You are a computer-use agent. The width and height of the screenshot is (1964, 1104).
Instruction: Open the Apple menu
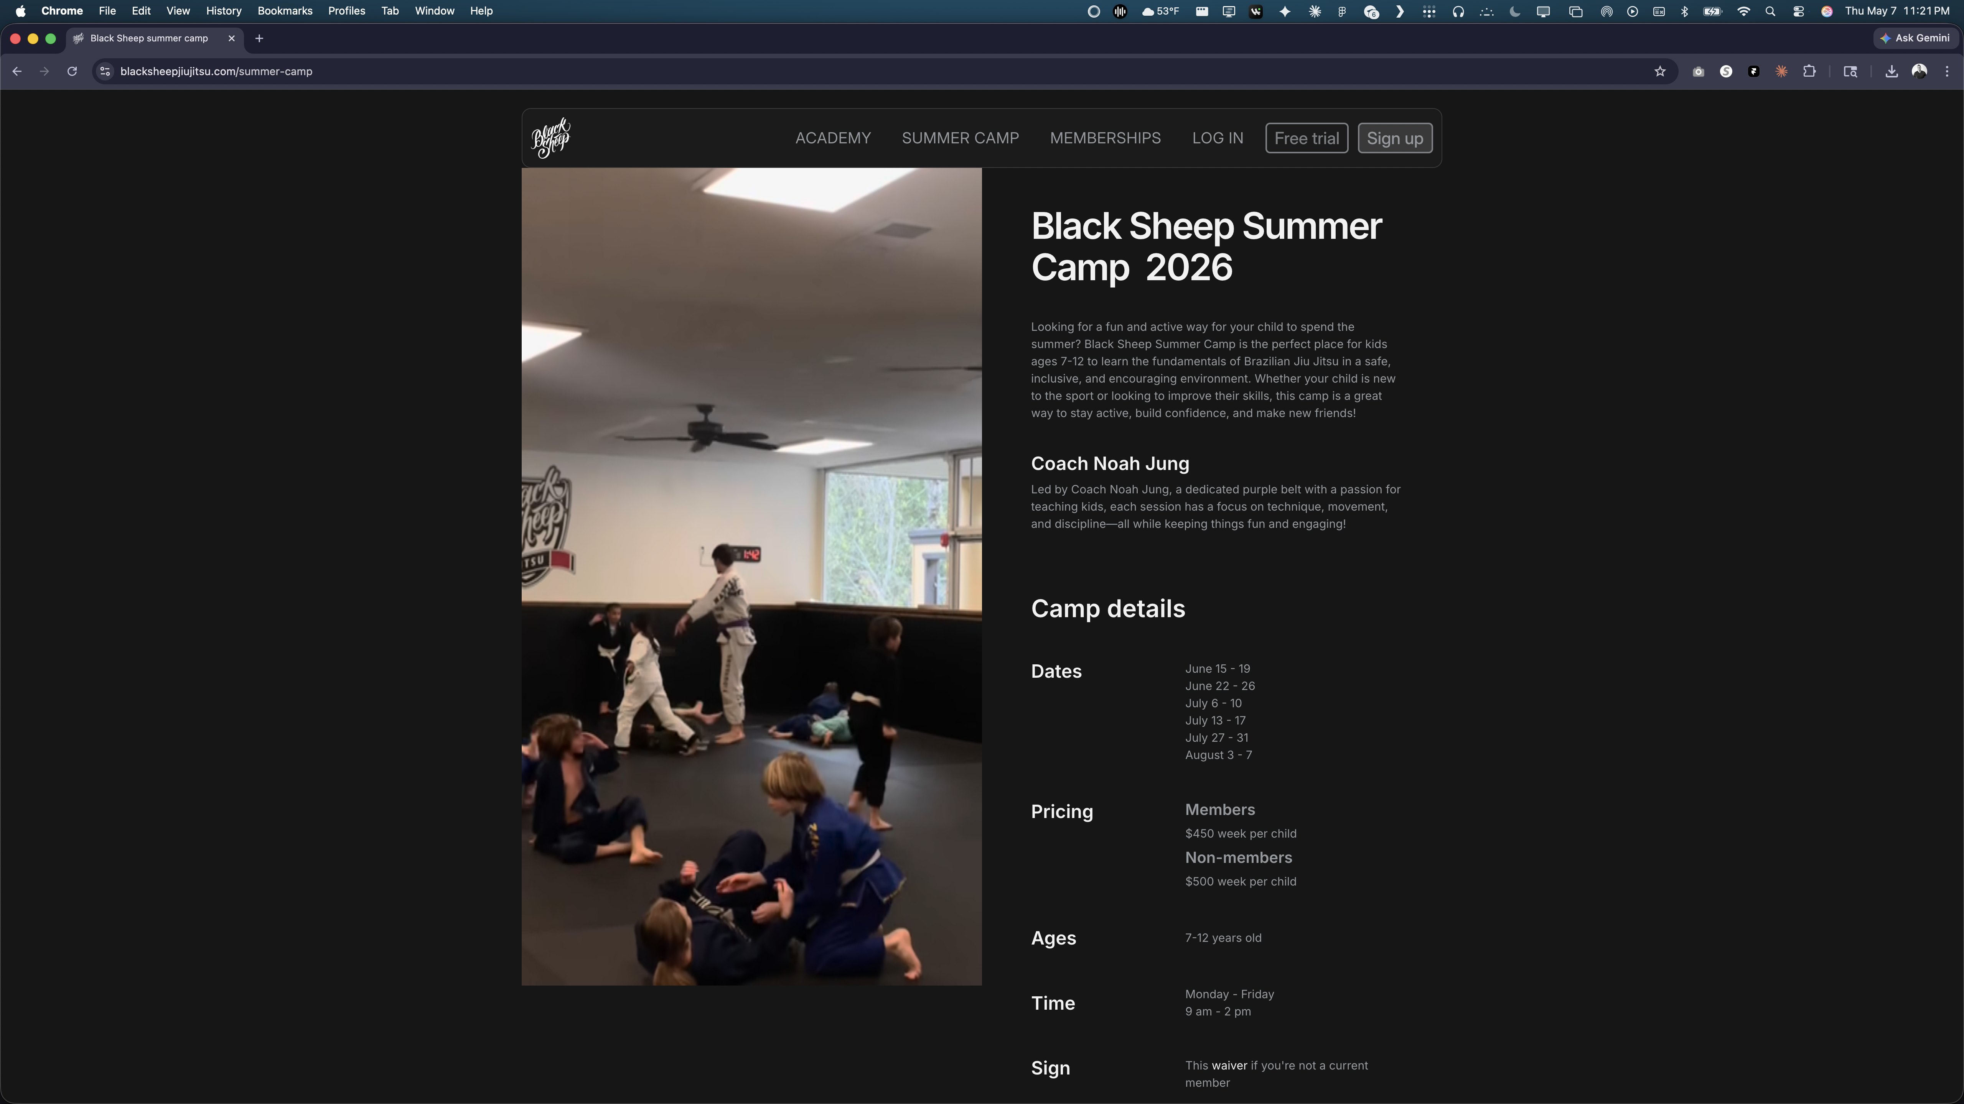[21, 11]
